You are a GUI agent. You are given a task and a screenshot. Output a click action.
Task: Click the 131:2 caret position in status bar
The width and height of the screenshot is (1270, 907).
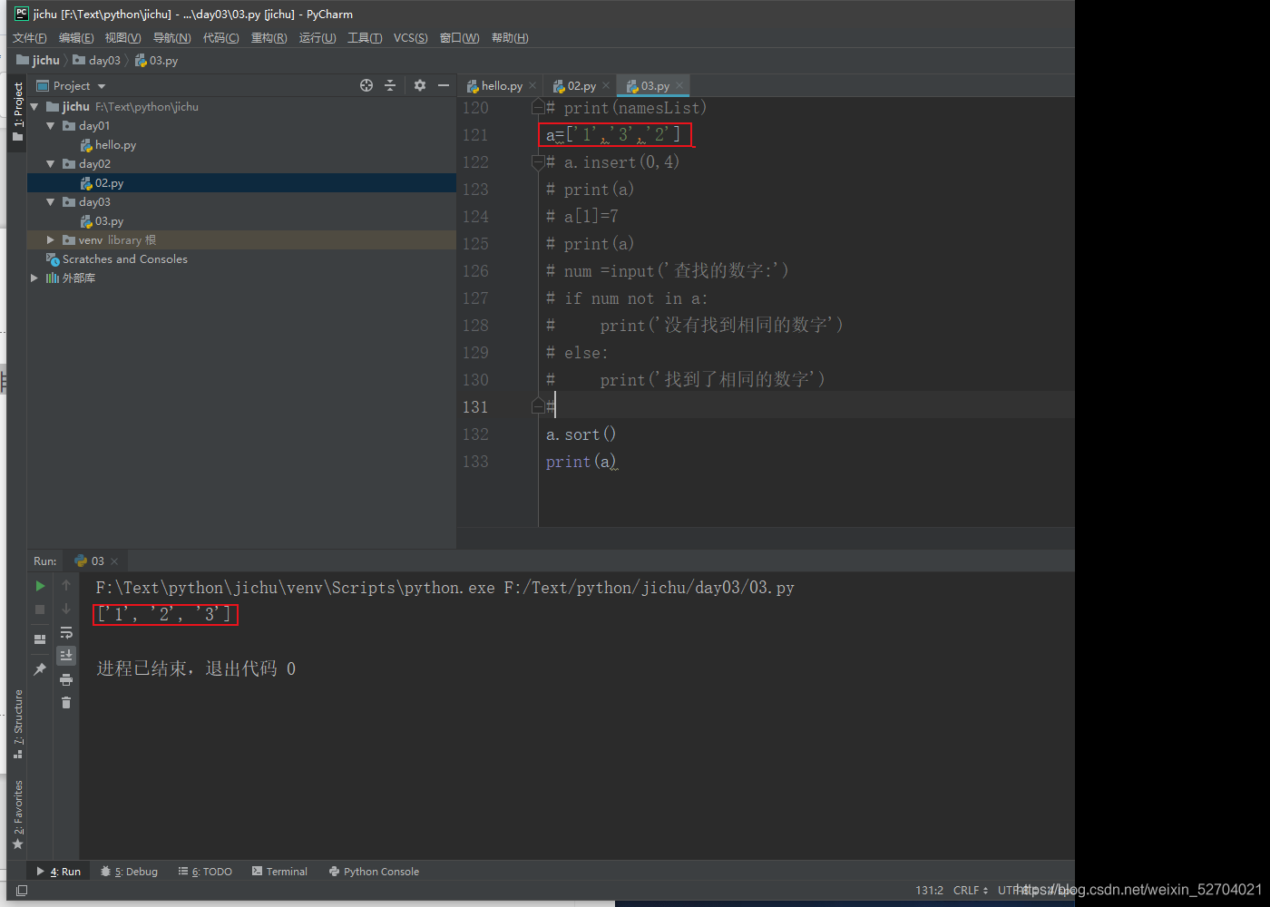pos(929,891)
